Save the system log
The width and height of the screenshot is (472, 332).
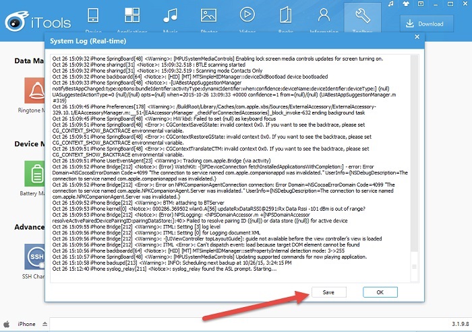click(x=329, y=292)
